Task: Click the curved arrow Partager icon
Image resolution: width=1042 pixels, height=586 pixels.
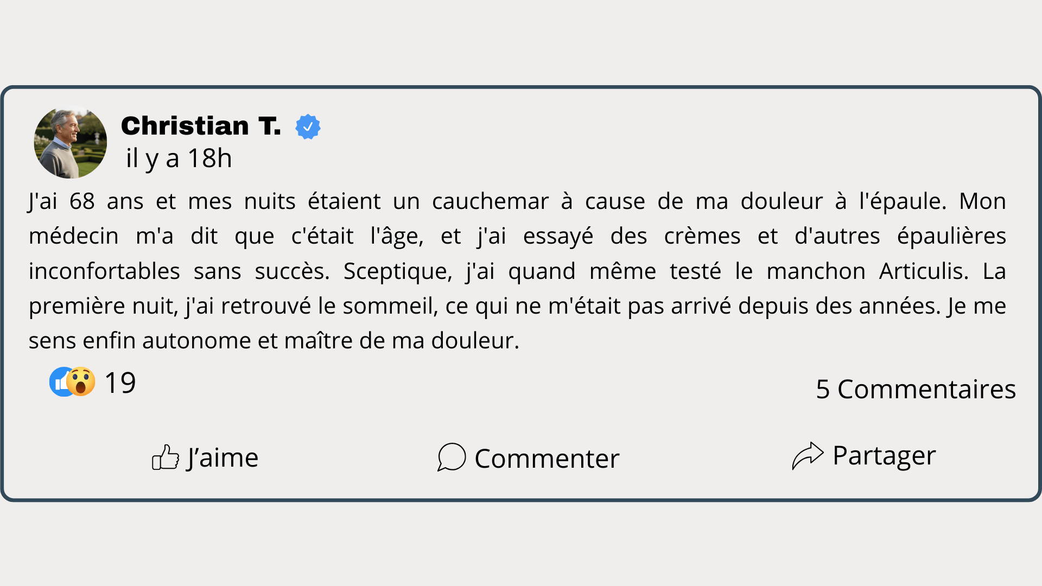Action: point(807,456)
